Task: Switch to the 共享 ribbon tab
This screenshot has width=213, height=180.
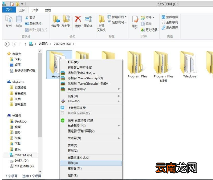Action: 35,10
